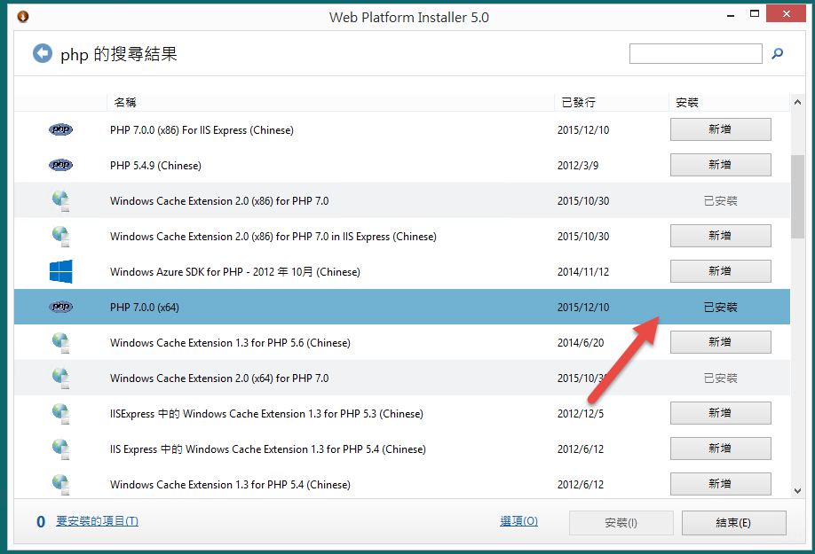Click the 安裝(I) install button
The width and height of the screenshot is (815, 554).
621,523
